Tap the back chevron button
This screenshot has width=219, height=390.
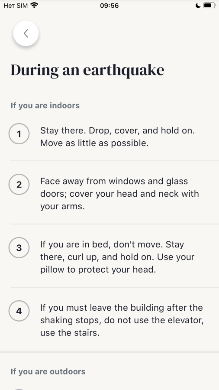26,33
